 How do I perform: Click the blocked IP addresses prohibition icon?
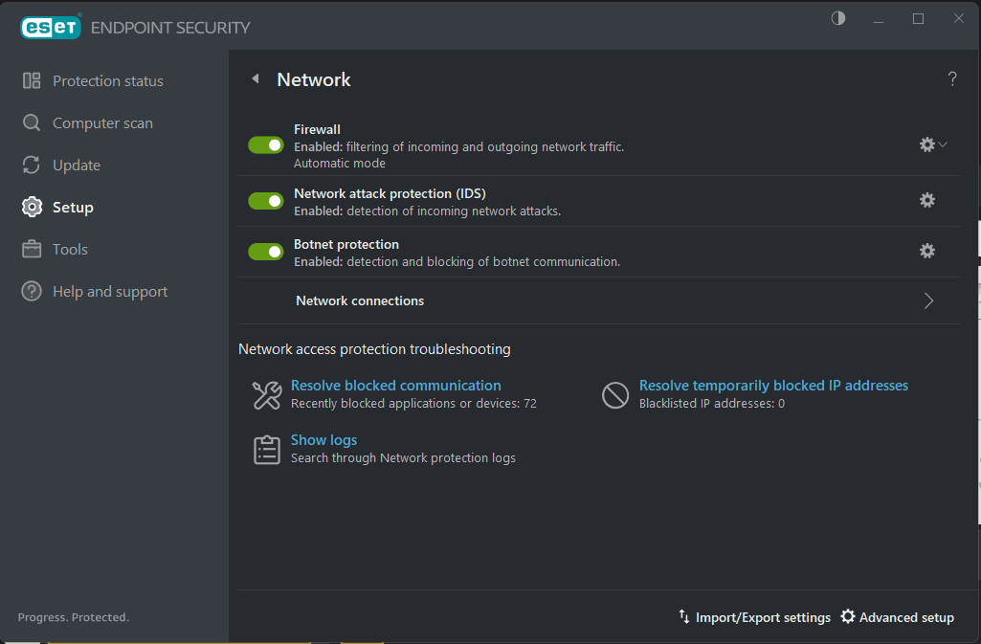615,395
